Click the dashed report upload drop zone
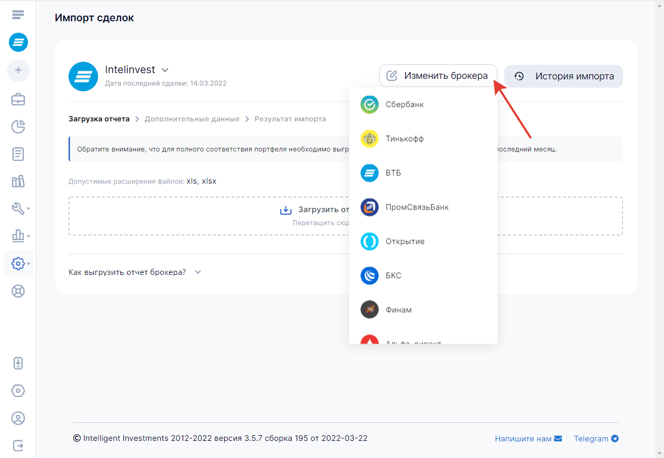Screen dimensions: 664x458 (208, 216)
